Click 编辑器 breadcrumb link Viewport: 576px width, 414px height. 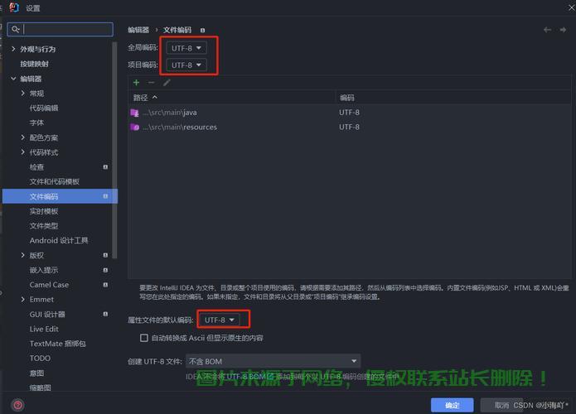[138, 30]
